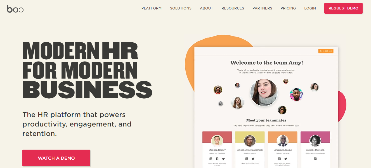Open Stephen Harvey's Facebook icon

(x=217, y=159)
